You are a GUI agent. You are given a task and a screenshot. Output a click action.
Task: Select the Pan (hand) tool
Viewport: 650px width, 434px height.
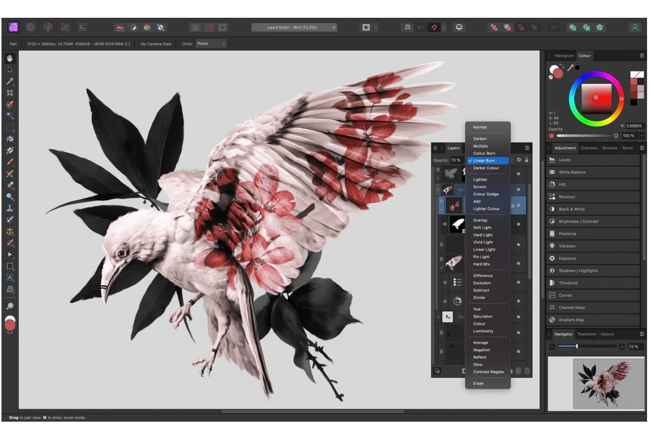tap(10, 58)
